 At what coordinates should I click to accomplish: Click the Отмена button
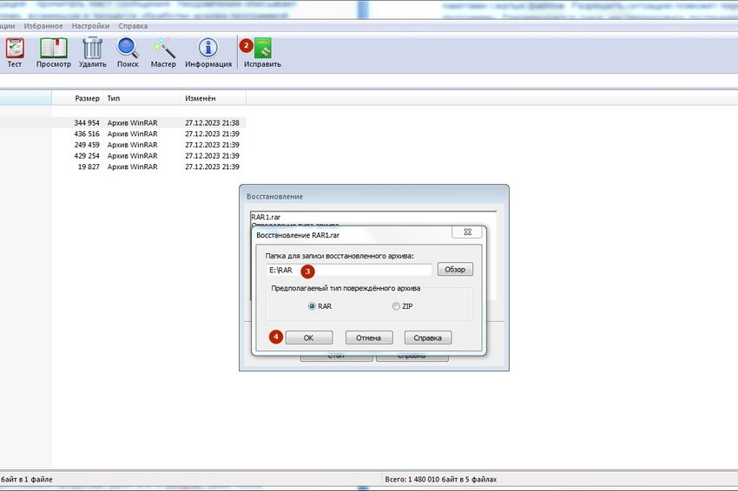click(368, 337)
